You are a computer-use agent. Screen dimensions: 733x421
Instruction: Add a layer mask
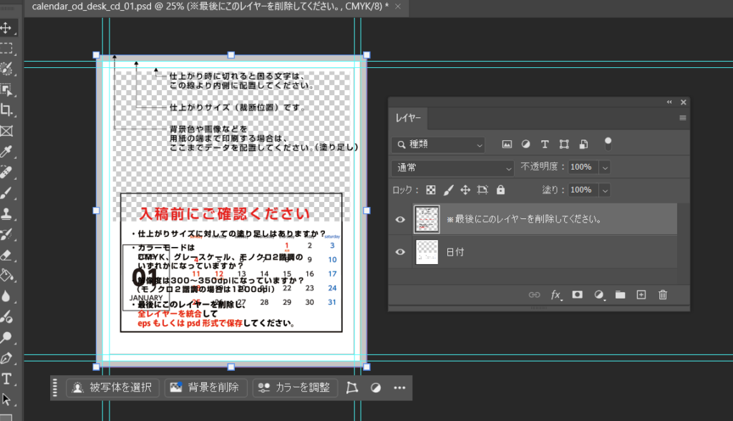(x=577, y=294)
